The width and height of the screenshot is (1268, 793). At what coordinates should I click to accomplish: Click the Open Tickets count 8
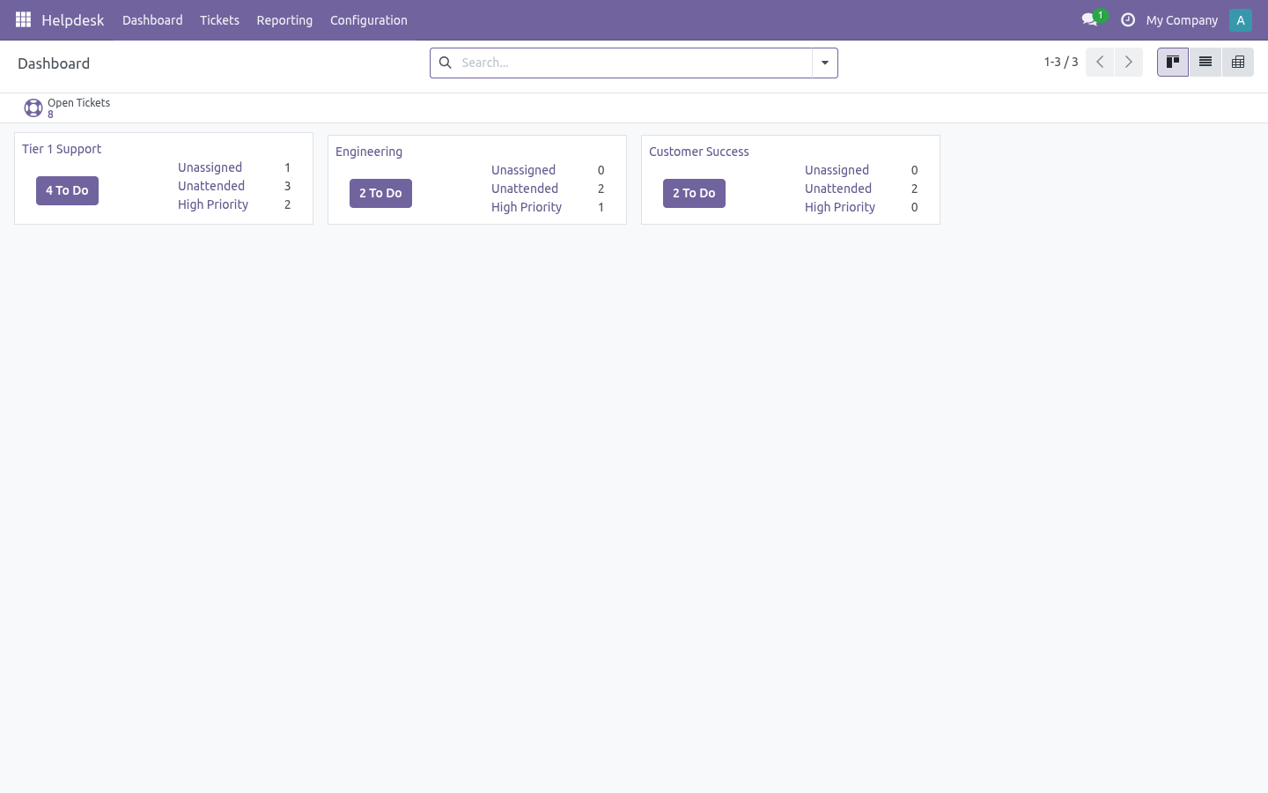tap(50, 115)
